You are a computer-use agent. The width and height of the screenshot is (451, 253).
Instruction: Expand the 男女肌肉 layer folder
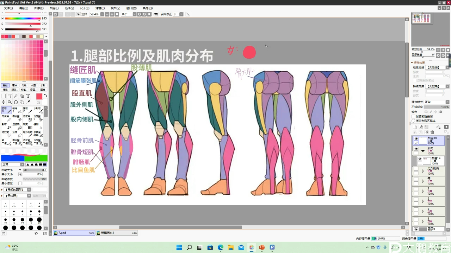tap(423, 171)
